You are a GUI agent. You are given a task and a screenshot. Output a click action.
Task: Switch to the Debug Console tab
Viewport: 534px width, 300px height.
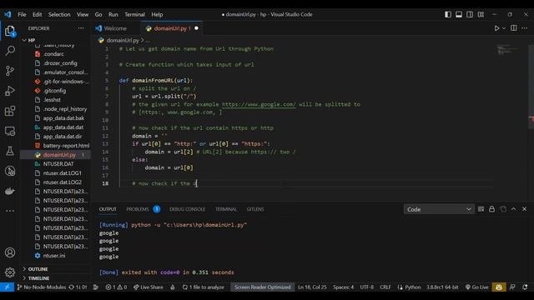187,209
